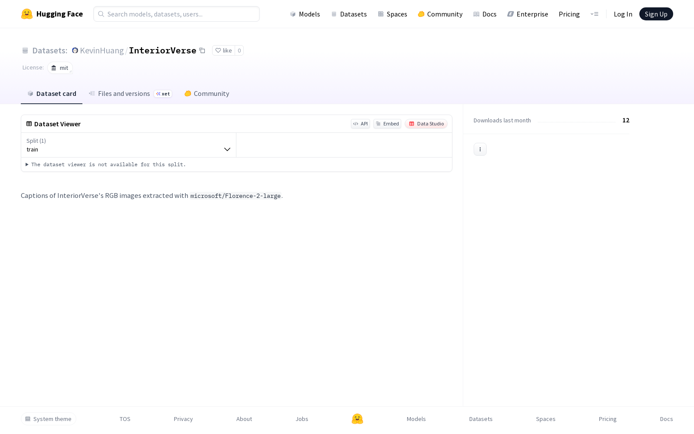Click the microsoft/Florence-2-large code text
Image resolution: width=694 pixels, height=434 pixels.
[x=236, y=196]
